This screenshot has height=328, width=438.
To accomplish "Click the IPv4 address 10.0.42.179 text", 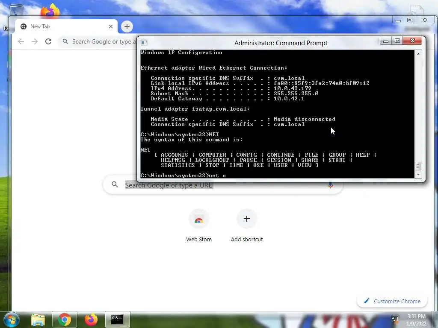I will pos(292,88).
